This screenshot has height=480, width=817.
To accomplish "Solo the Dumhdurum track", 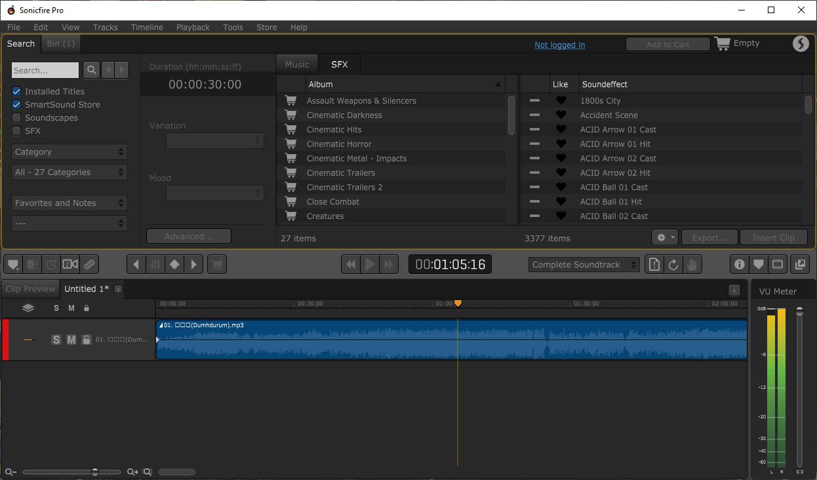I will click(56, 340).
